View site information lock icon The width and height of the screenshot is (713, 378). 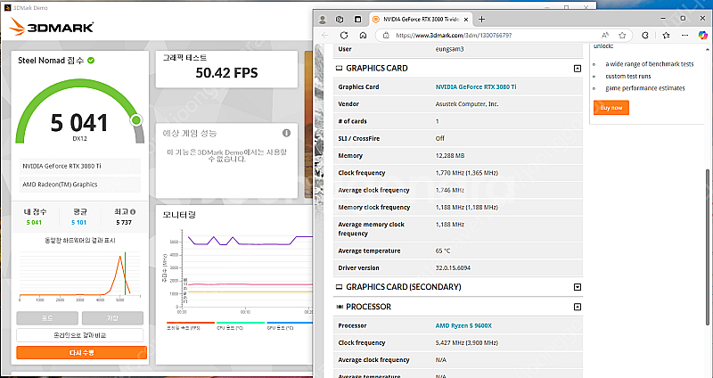(386, 35)
